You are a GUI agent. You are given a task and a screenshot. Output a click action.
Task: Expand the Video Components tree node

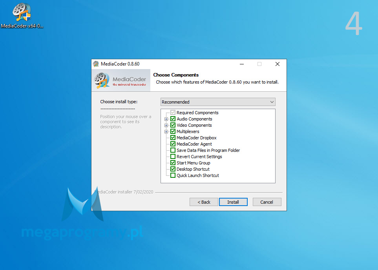point(166,125)
